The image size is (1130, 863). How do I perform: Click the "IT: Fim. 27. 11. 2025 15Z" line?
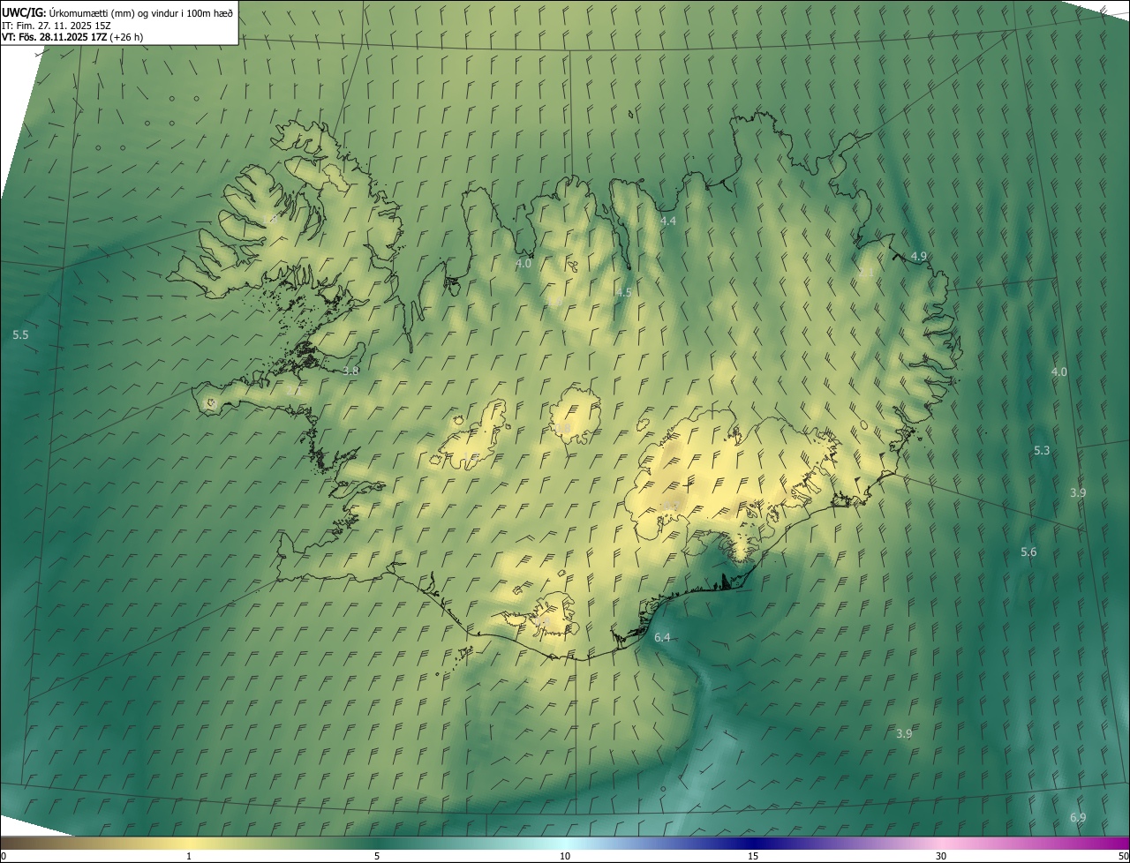point(57,26)
